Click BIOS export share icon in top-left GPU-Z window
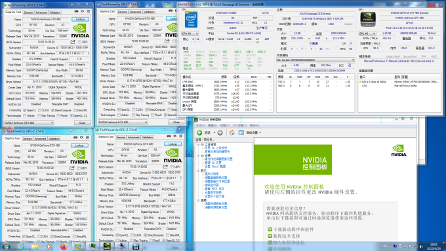The height and width of the screenshot is (251, 446). click(x=73, y=42)
